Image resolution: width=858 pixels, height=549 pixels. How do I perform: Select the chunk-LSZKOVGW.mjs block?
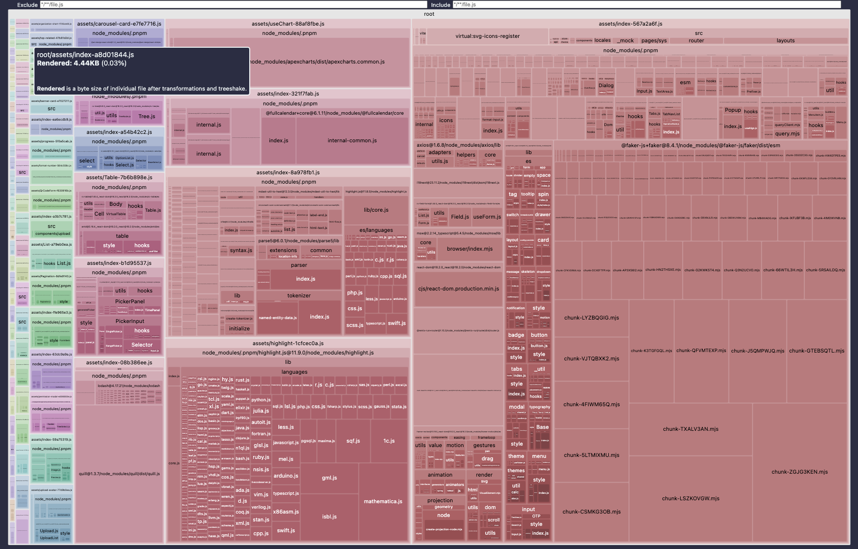[691, 498]
